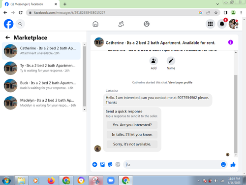Expand tab search chevron
Screen dimensions: 246x185
click(217, 4)
